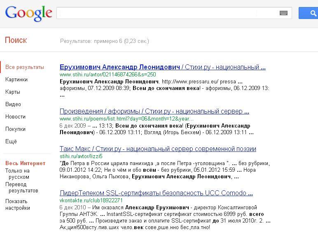Open the on-screen keyboard icon
Screen dimensions: 318x251
coord(283,13)
